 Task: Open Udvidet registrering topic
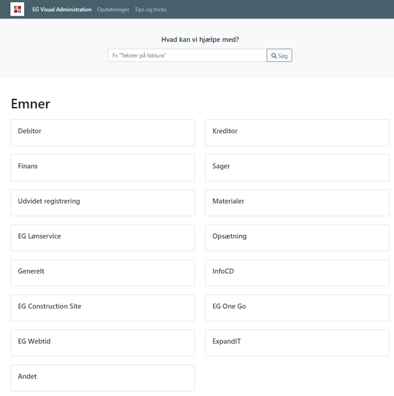click(x=102, y=202)
